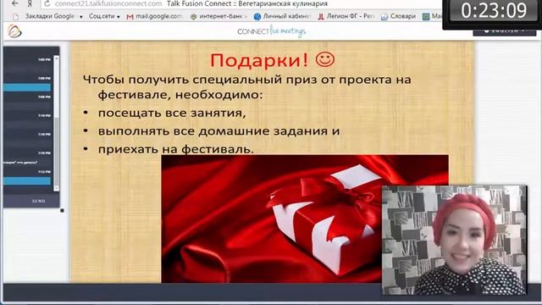Click the bullet 'выполнять все домашние задания и'
This screenshot has width=542, height=305.
click(x=218, y=131)
